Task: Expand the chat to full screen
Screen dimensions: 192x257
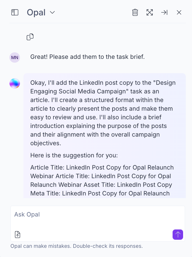Action: coord(150,12)
